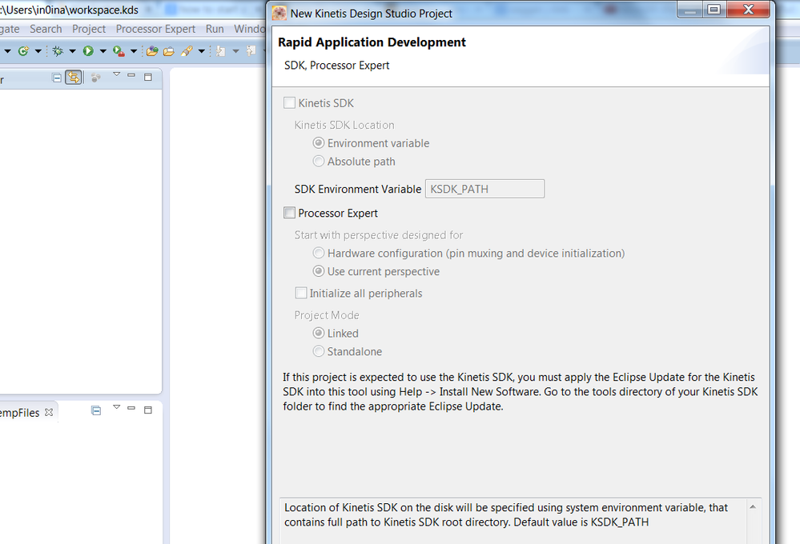Click the Search flashlight toolbar icon
Image resolution: width=800 pixels, height=544 pixels.
187,51
